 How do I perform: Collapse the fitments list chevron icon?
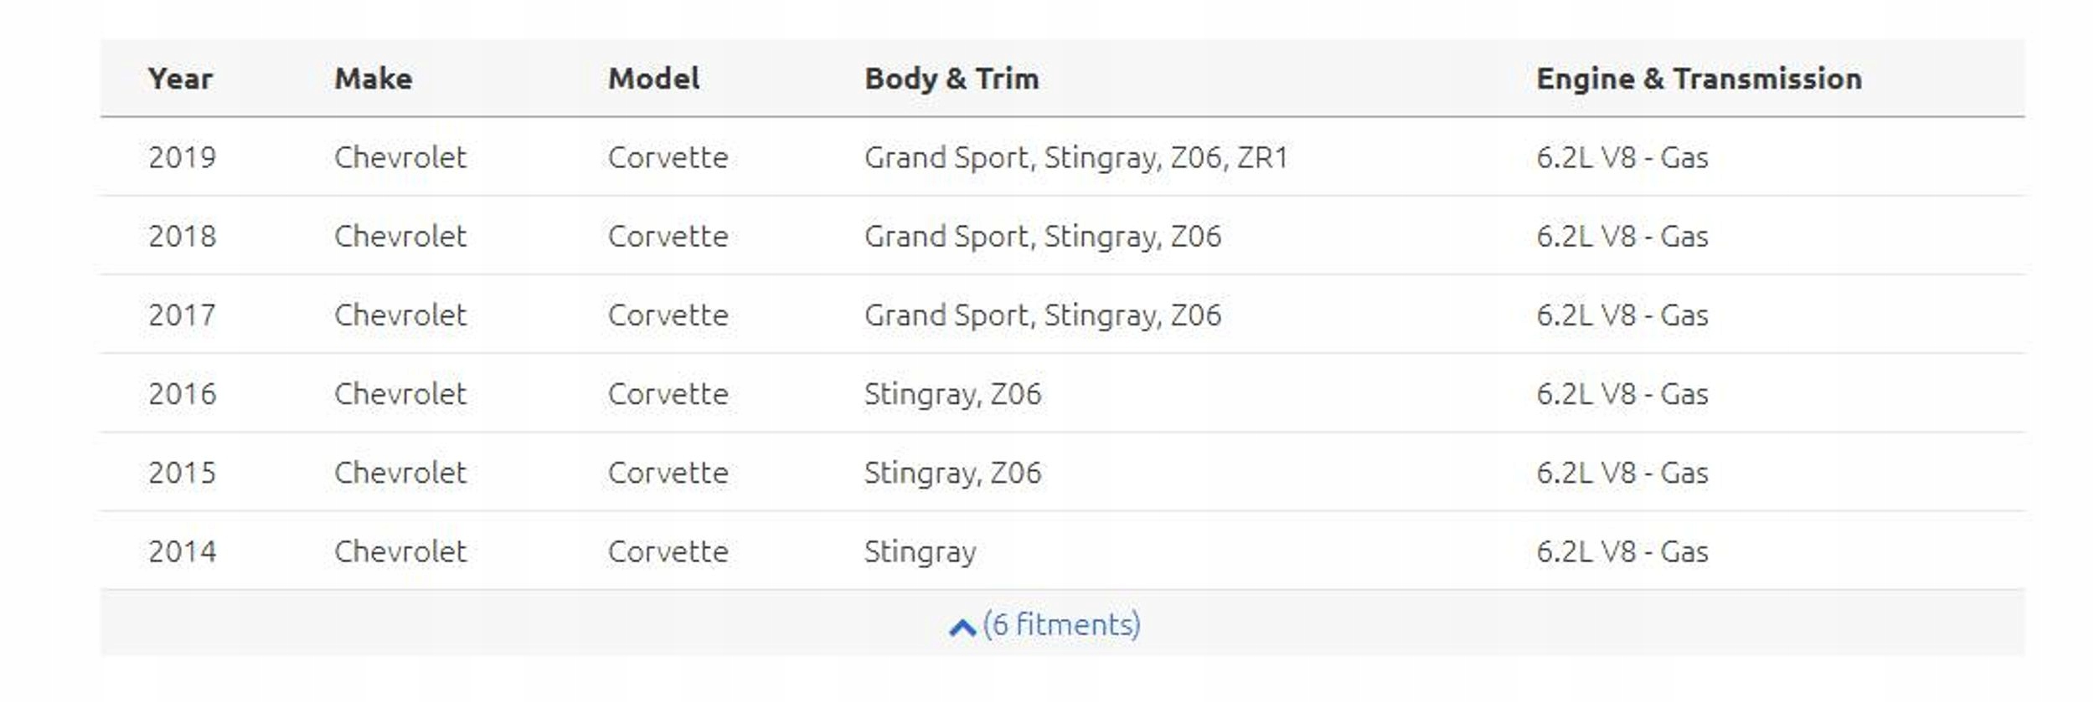pos(962,628)
